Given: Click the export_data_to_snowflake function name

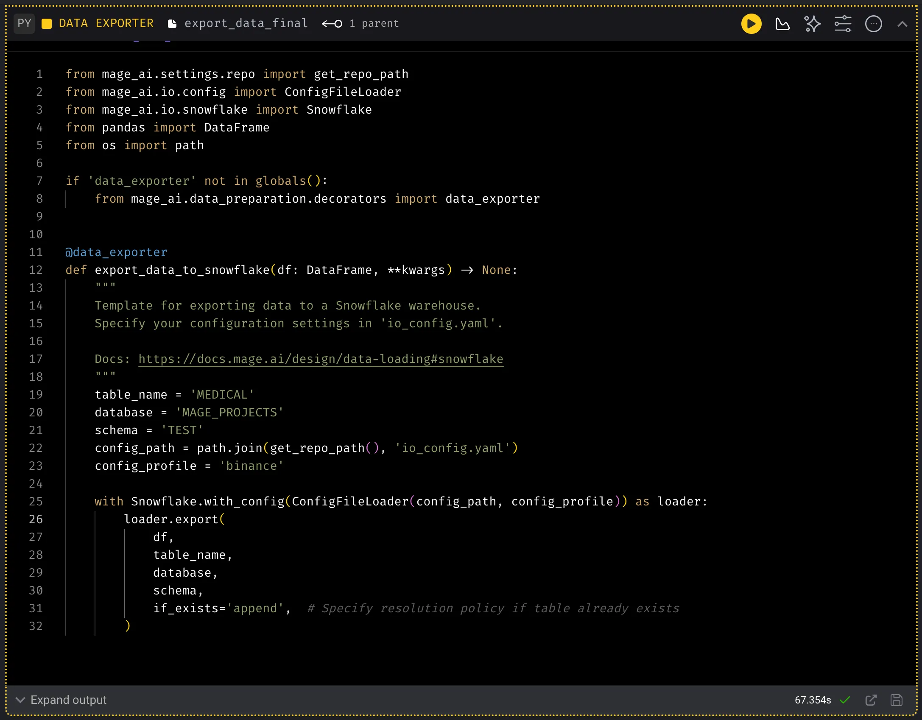Looking at the screenshot, I should 182,270.
